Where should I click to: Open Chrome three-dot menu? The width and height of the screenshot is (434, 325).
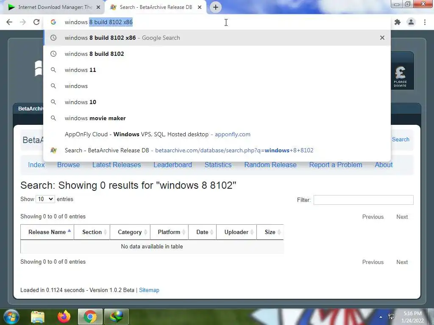coord(425,22)
